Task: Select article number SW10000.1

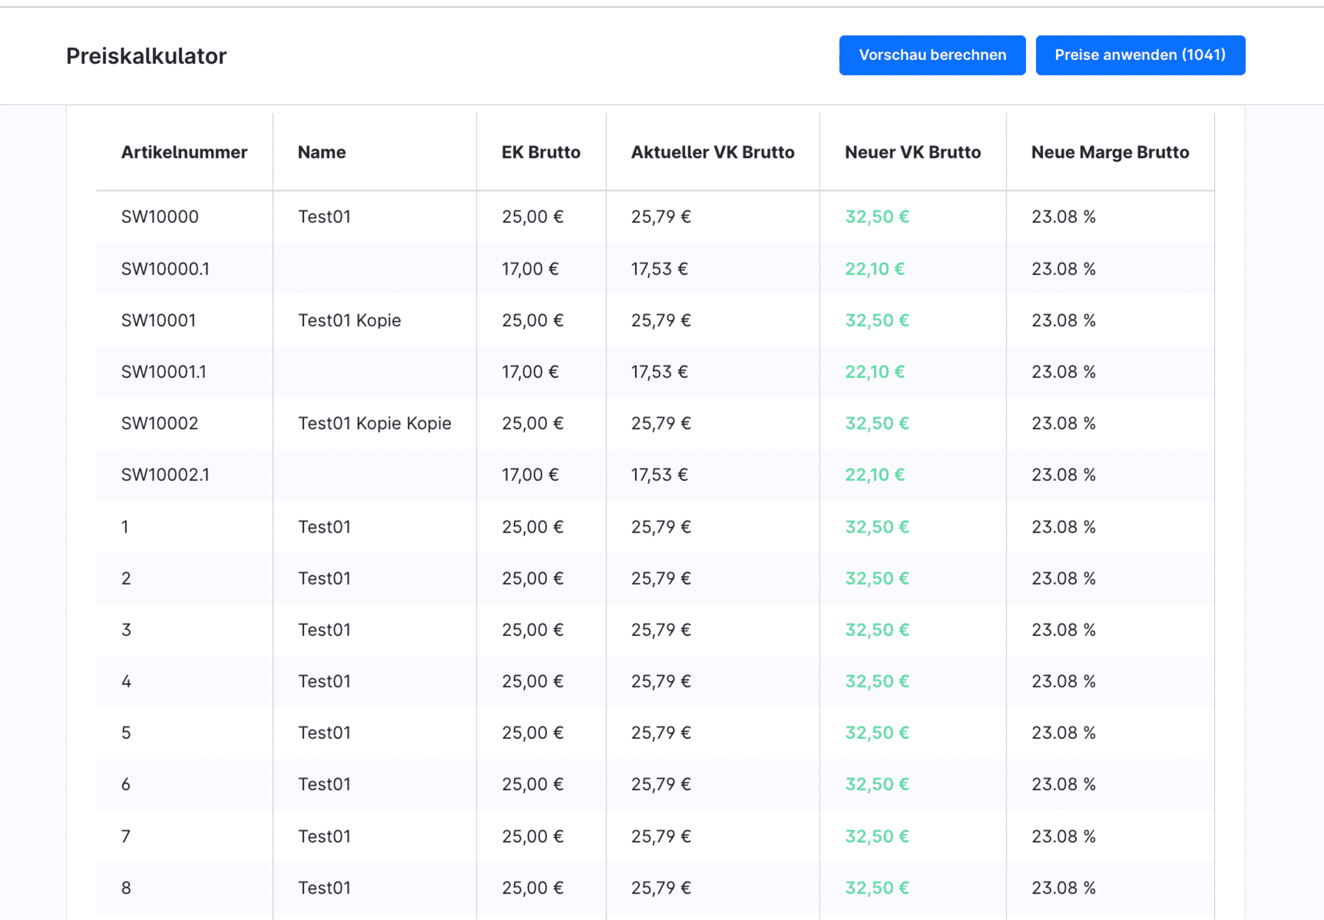Action: pos(165,269)
